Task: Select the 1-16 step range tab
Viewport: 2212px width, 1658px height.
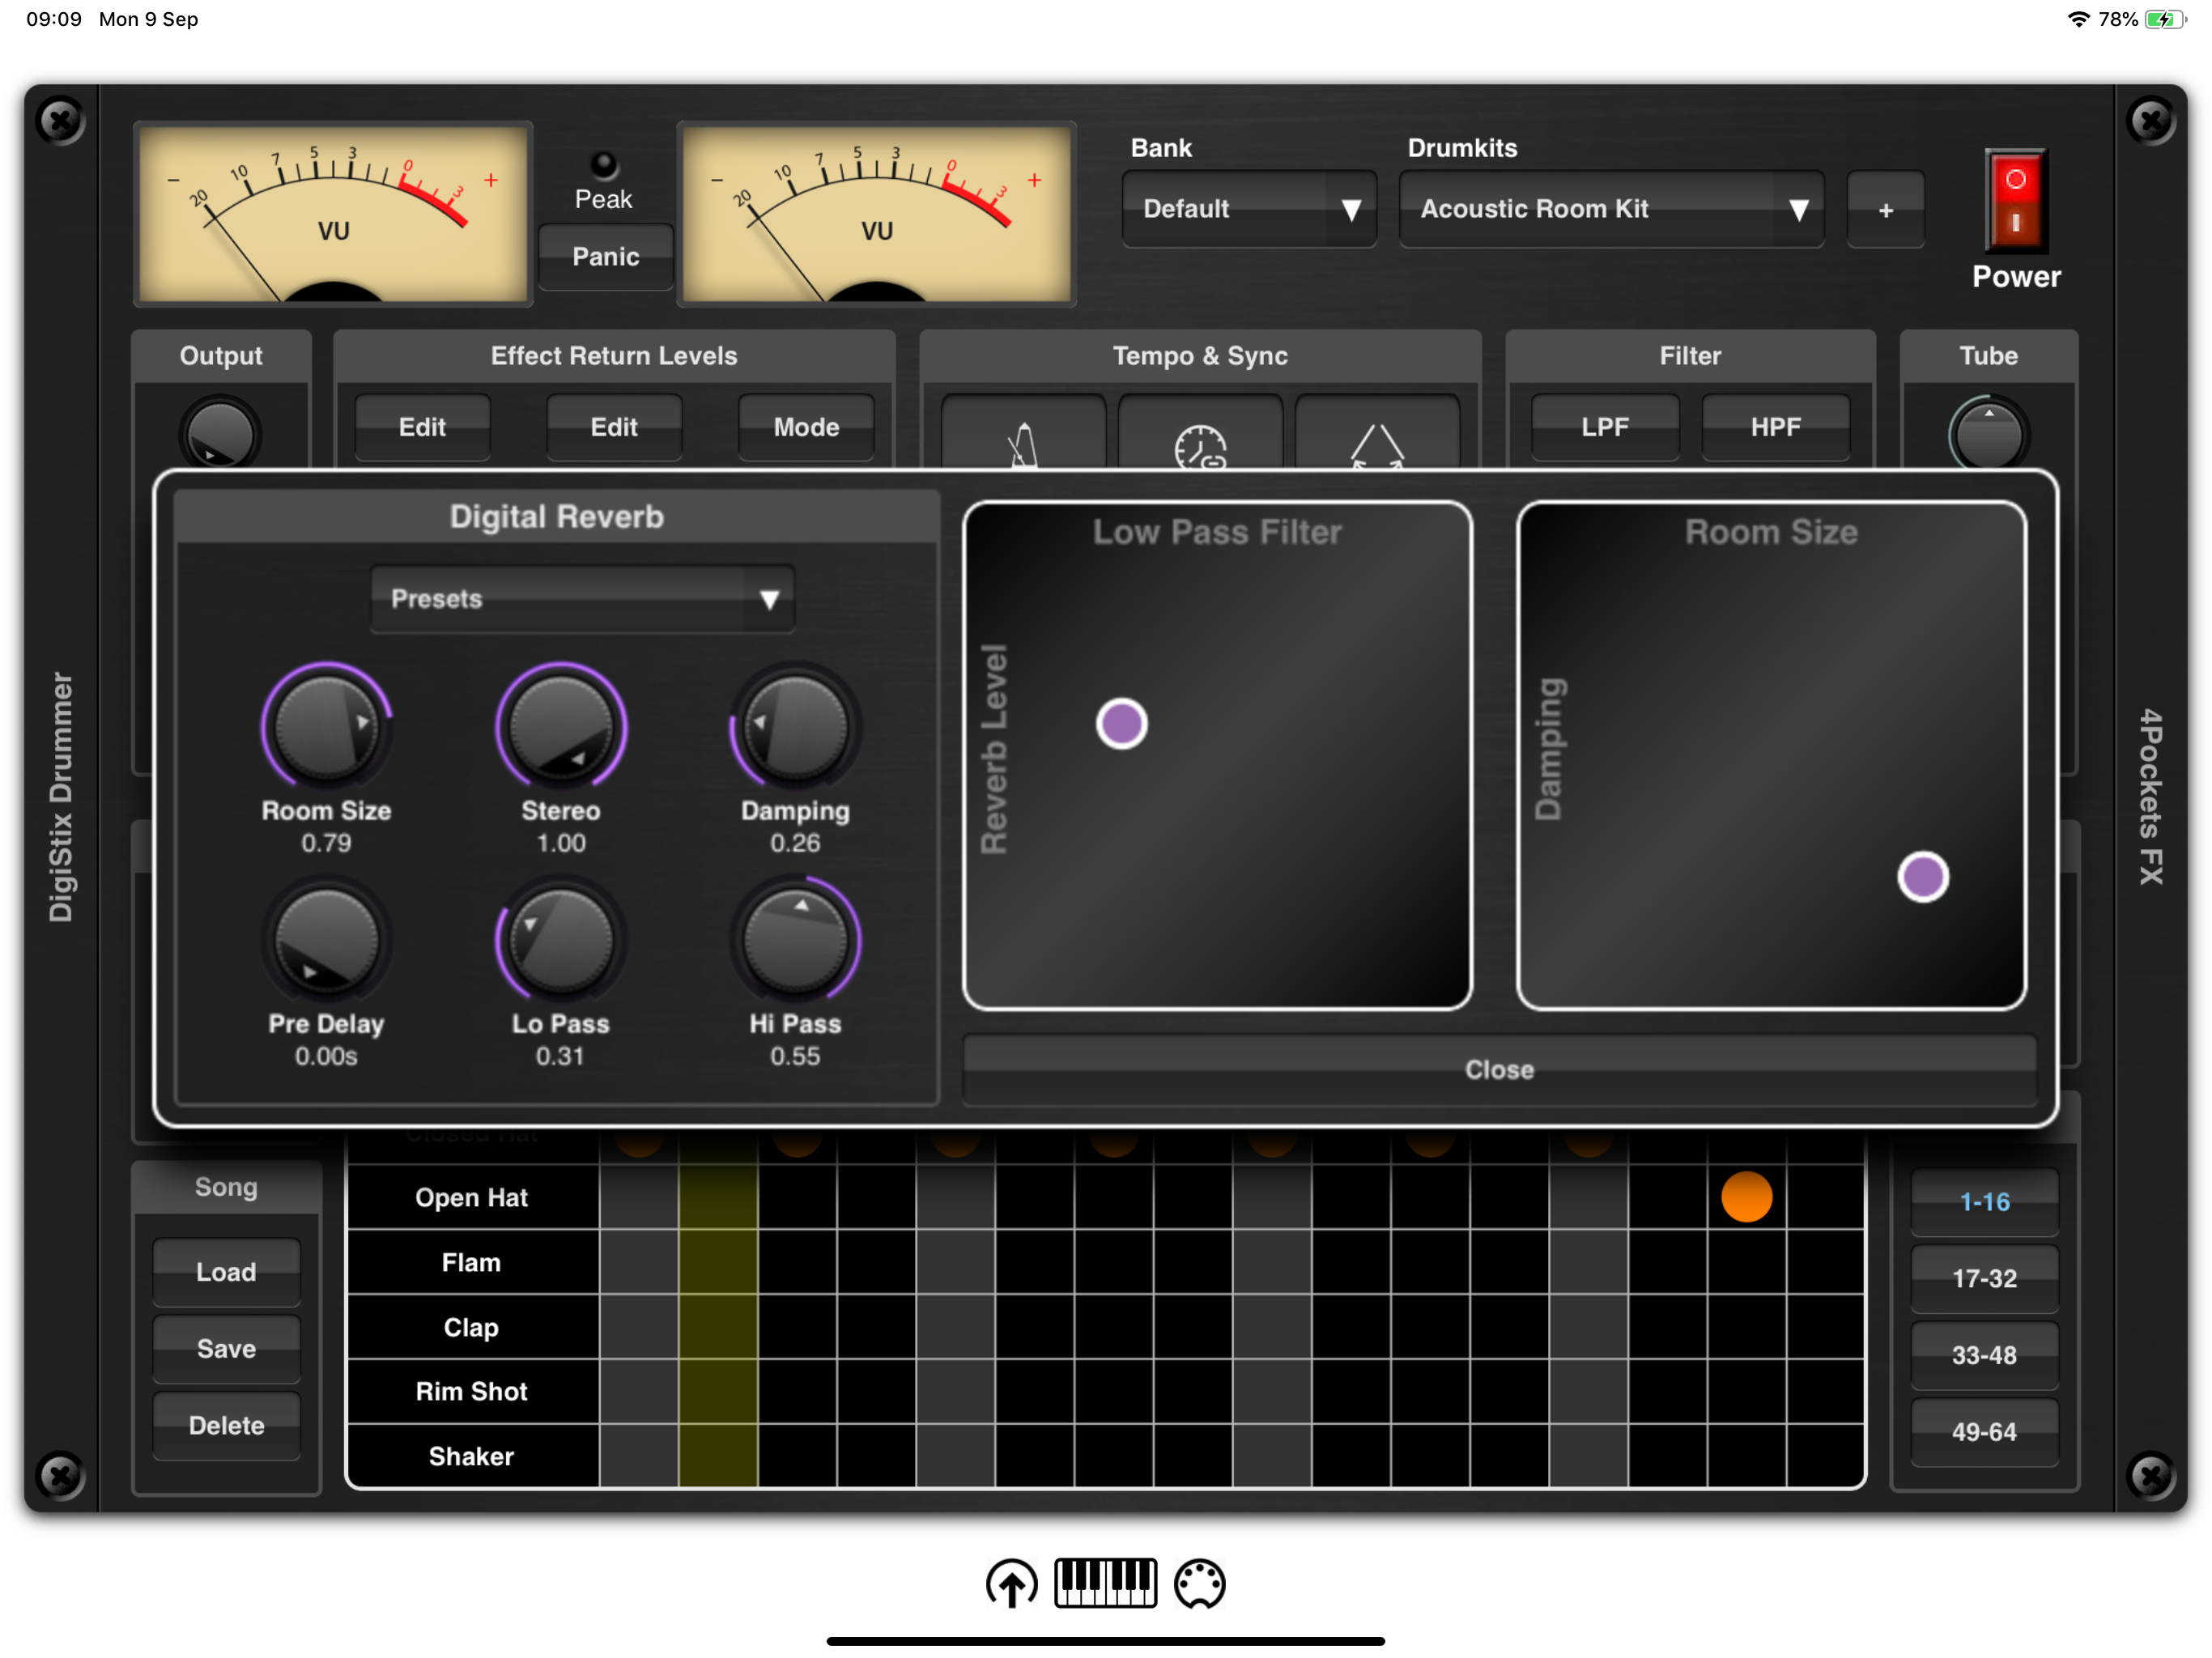Action: pyautogui.click(x=1984, y=1201)
